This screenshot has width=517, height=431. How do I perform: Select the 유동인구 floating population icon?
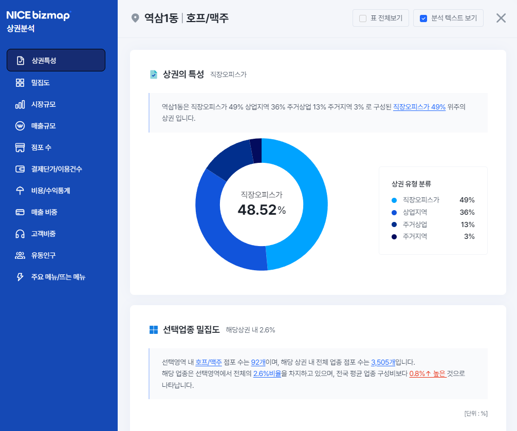pyautogui.click(x=21, y=255)
